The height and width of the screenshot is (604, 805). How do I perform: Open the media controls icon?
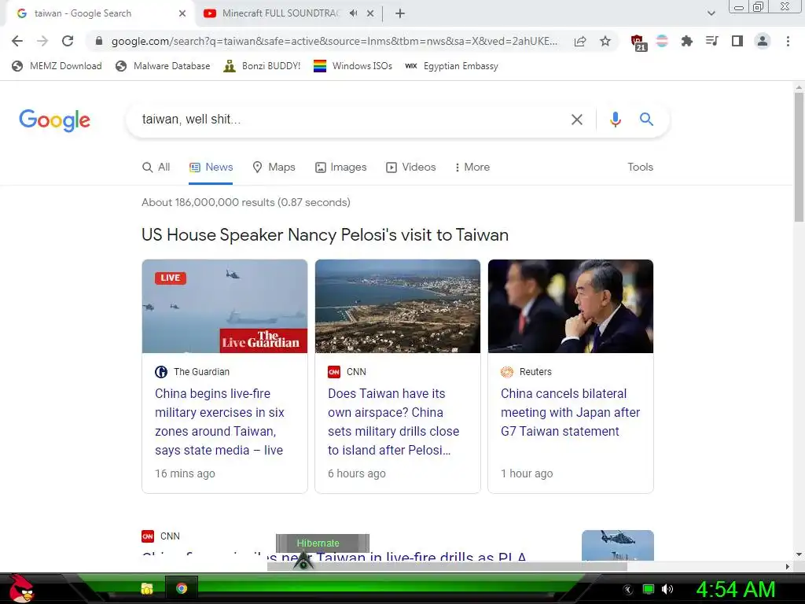coord(712,41)
